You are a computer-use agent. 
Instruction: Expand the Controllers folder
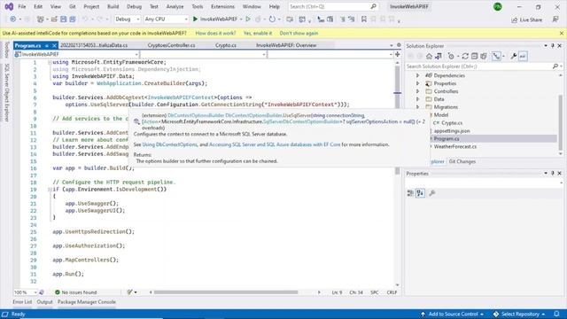point(417,91)
